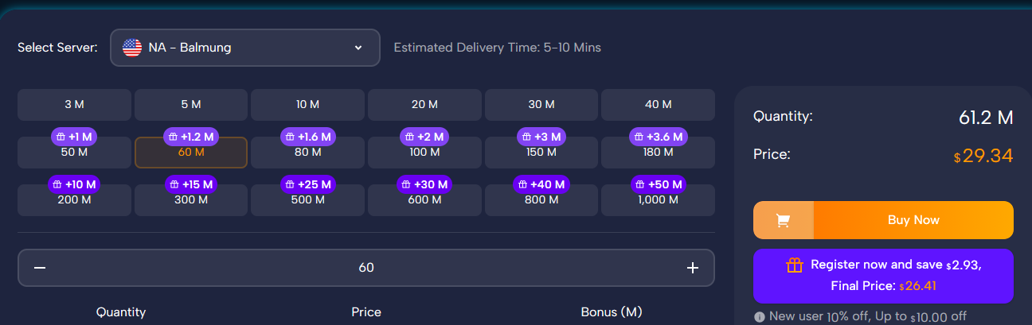Expand server list via the chevron arrow
The height and width of the screenshot is (325, 1032).
[x=358, y=48]
